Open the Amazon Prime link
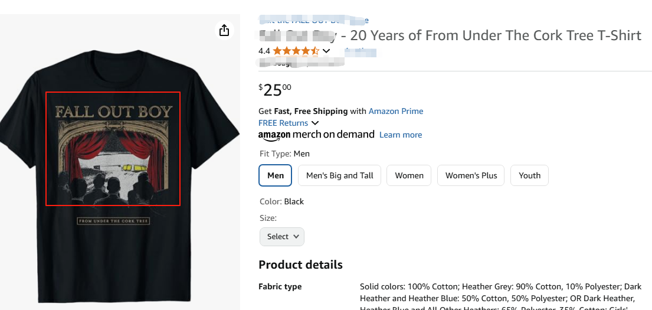Screen dimensions: 652x310 click(395, 111)
